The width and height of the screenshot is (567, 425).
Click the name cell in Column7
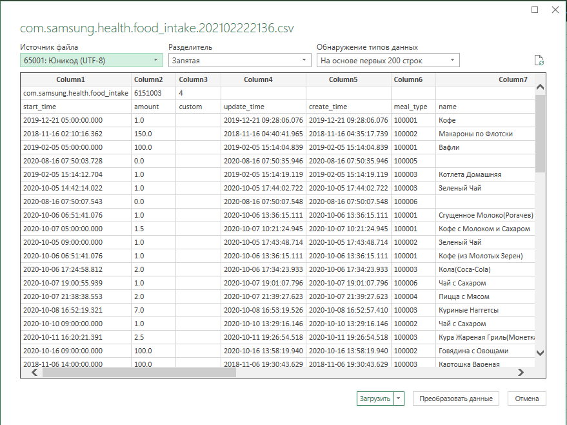[x=485, y=107]
